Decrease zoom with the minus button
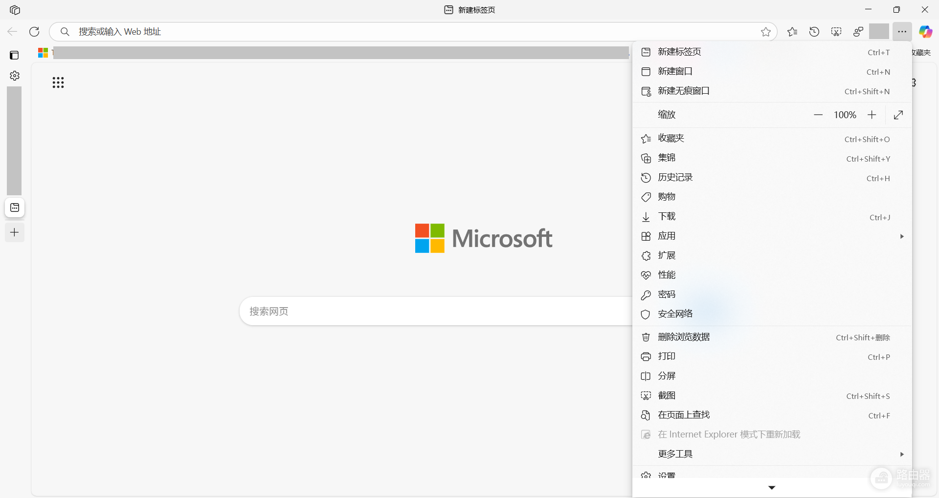 [818, 115]
